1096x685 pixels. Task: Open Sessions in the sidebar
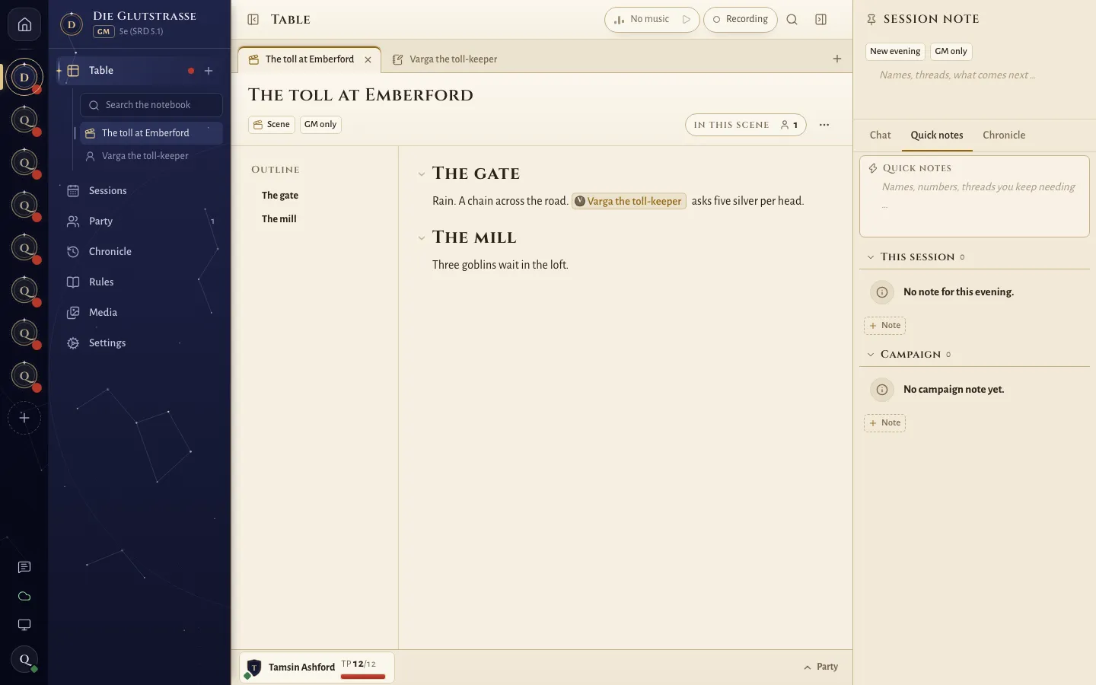tap(140, 191)
